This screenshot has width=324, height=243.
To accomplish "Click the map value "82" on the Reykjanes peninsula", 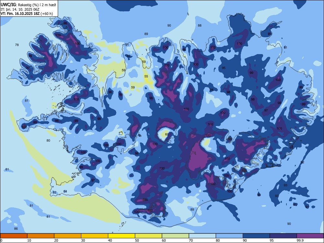I will point(54,192).
